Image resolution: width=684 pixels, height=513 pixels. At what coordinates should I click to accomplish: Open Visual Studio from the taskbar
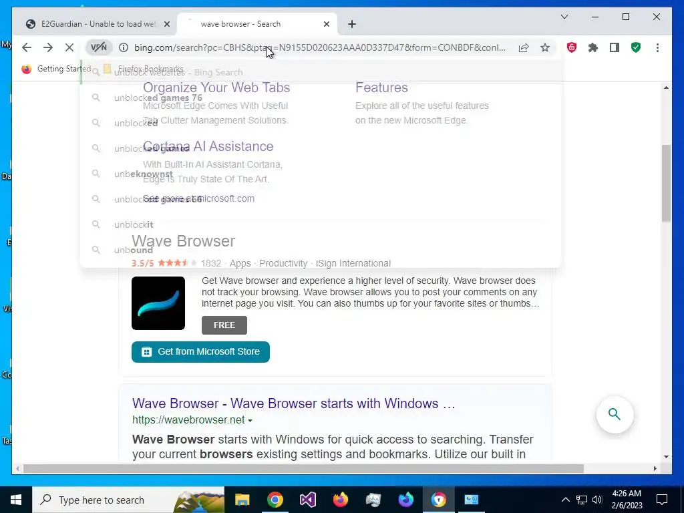(307, 500)
